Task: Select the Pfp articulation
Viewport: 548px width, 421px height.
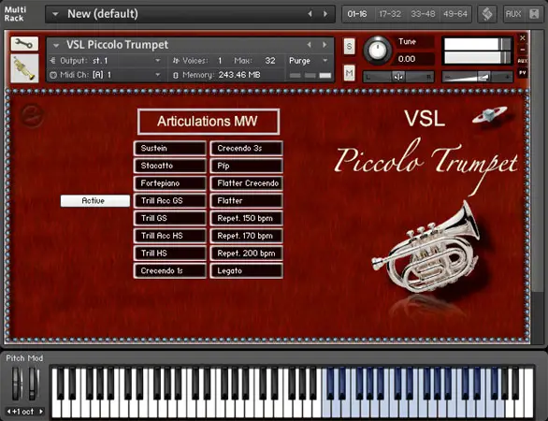Action: 246,166
